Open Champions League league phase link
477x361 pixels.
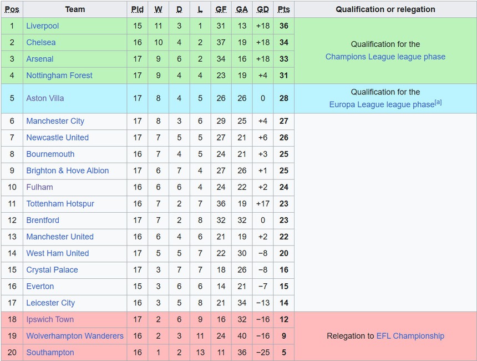tap(385, 57)
